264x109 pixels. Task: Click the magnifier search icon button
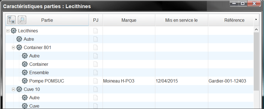tap(22, 20)
